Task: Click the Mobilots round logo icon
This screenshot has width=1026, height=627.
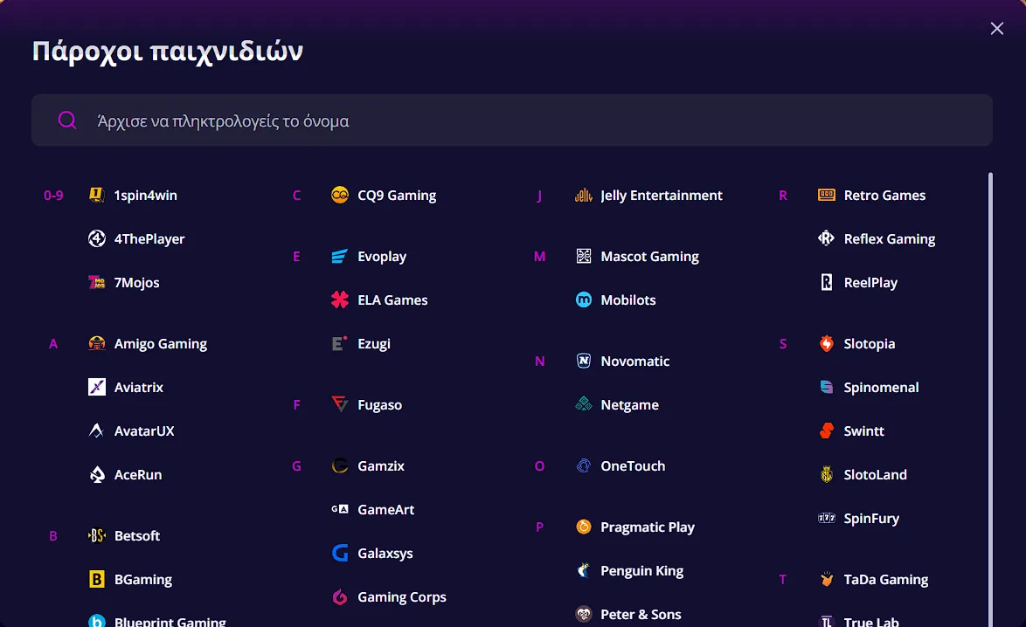Action: [584, 300]
